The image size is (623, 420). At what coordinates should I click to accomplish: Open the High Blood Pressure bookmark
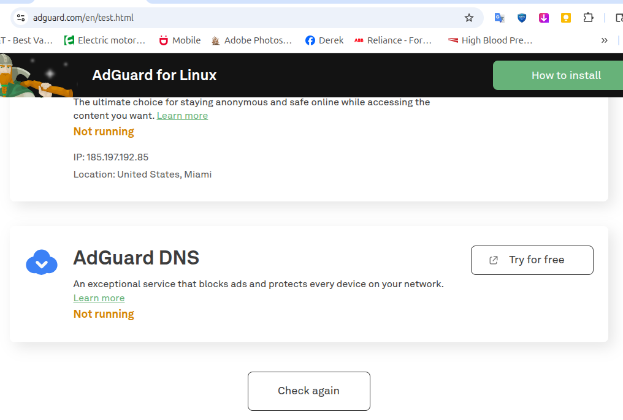(x=490, y=40)
